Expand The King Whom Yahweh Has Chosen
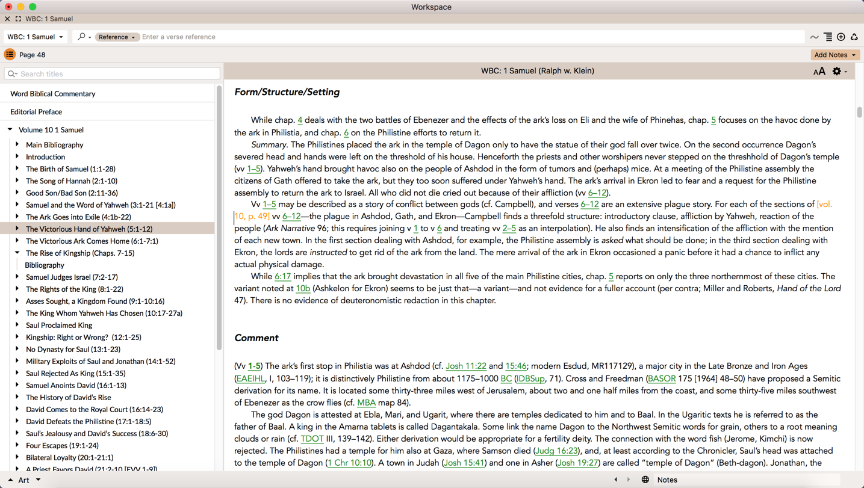864x488 pixels. pyautogui.click(x=17, y=313)
